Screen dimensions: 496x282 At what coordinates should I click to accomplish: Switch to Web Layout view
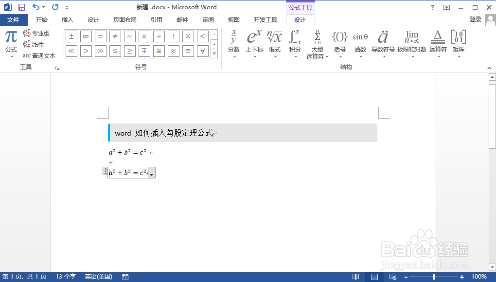point(392,277)
